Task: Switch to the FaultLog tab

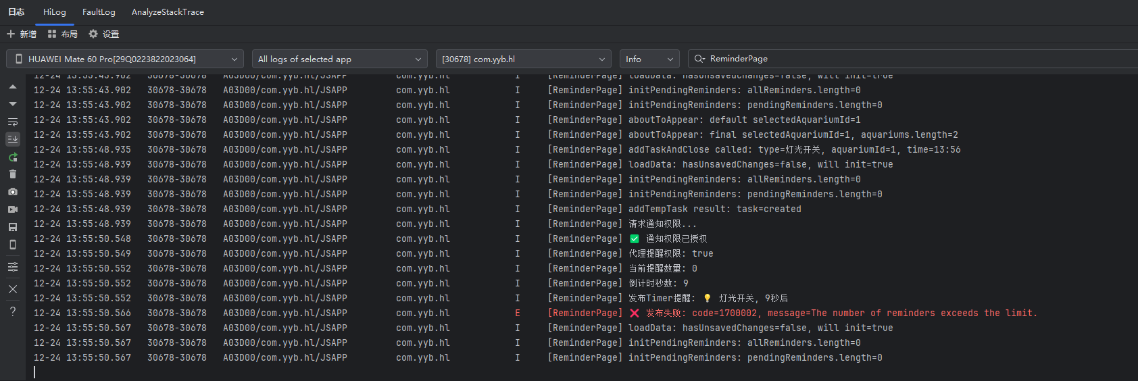Action: pyautogui.click(x=99, y=12)
